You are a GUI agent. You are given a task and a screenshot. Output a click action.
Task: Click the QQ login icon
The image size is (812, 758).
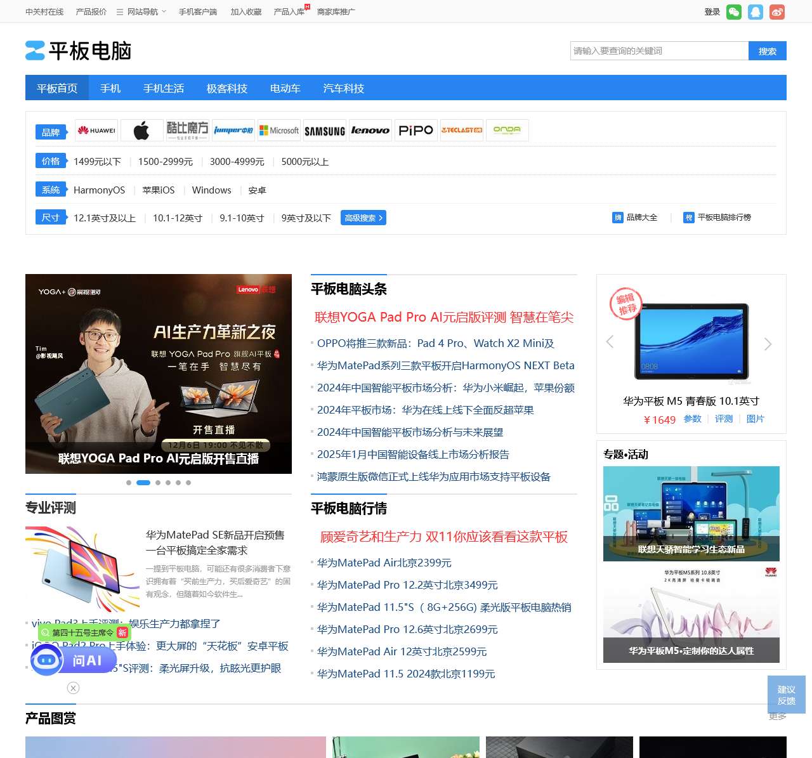tap(756, 12)
